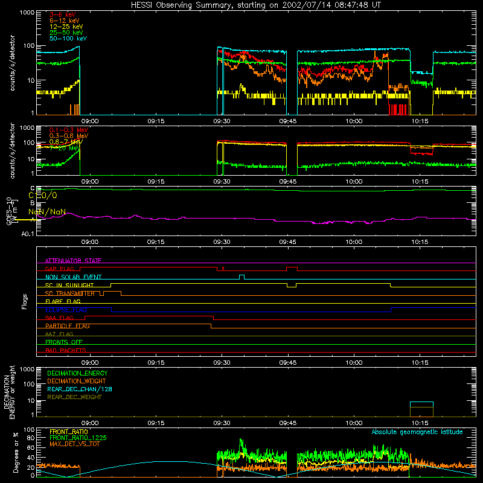
Task: Click the DECIMATION_ENERGY legend label
Action: (77, 373)
